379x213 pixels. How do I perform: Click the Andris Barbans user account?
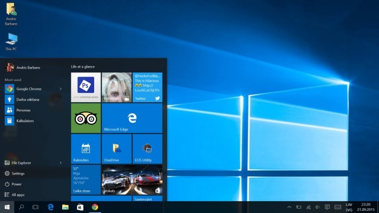(x=23, y=68)
